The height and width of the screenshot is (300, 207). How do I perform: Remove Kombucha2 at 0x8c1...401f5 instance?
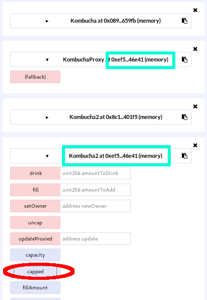point(195,106)
